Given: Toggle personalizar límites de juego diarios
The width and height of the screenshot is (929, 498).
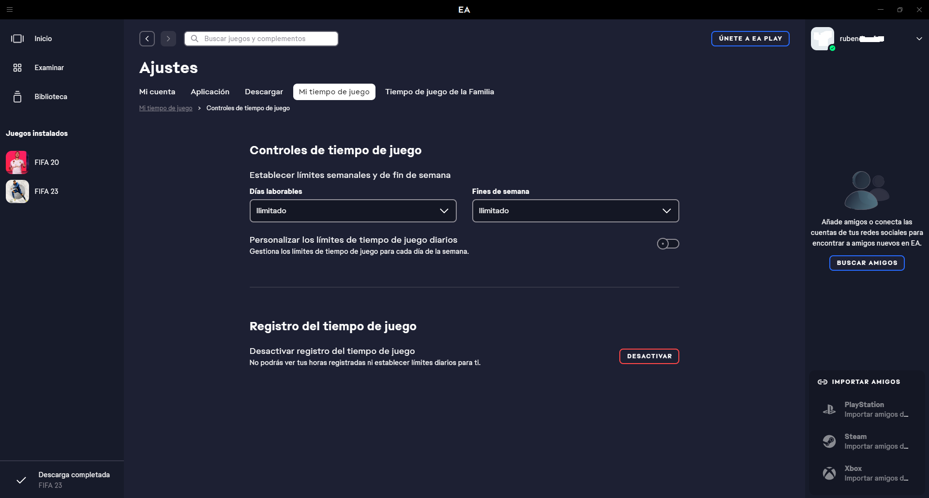Looking at the screenshot, I should pos(668,244).
